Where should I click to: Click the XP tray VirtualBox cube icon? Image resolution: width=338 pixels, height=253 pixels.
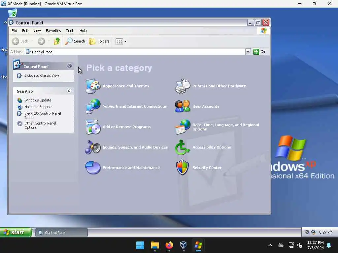pos(314,232)
